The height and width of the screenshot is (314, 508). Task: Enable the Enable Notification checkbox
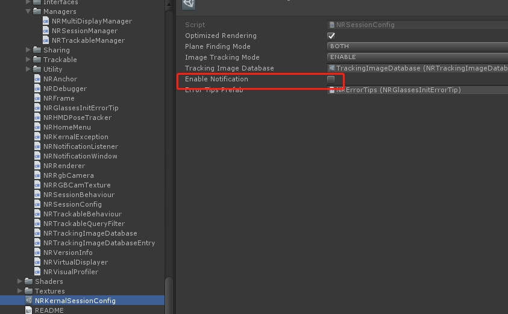(x=331, y=80)
